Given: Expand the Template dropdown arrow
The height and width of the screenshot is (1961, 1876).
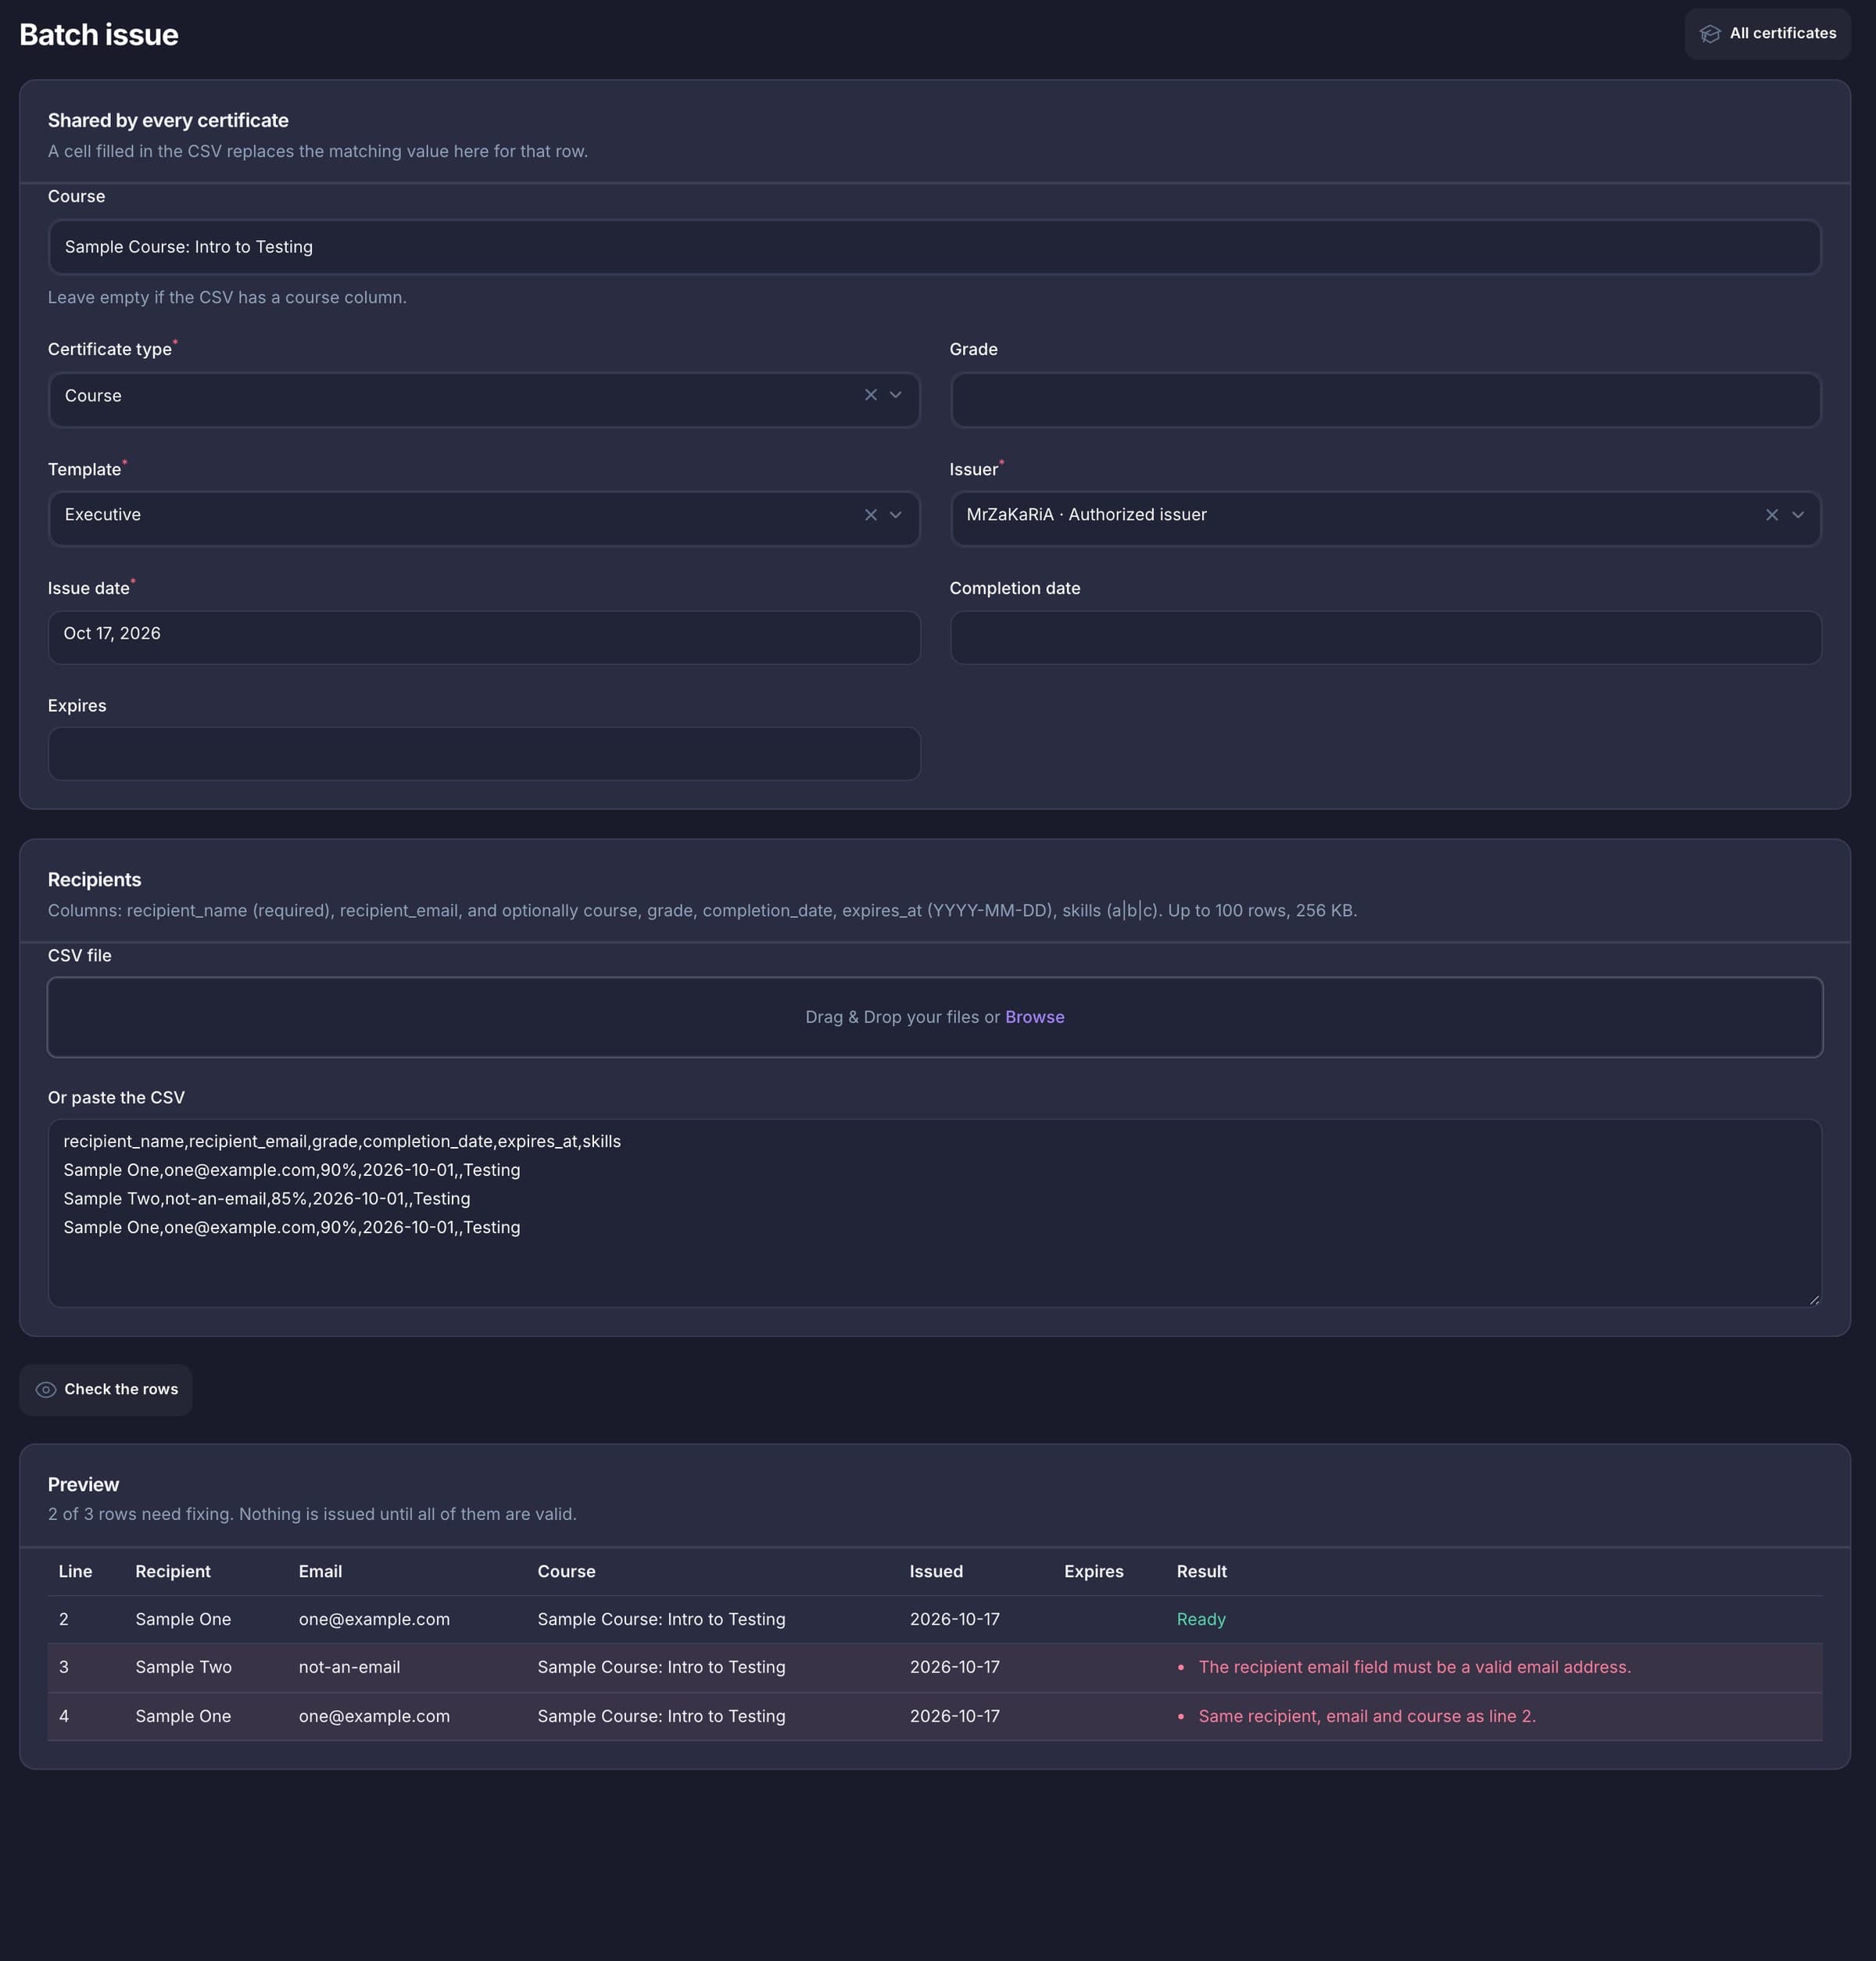Looking at the screenshot, I should pyautogui.click(x=896, y=514).
